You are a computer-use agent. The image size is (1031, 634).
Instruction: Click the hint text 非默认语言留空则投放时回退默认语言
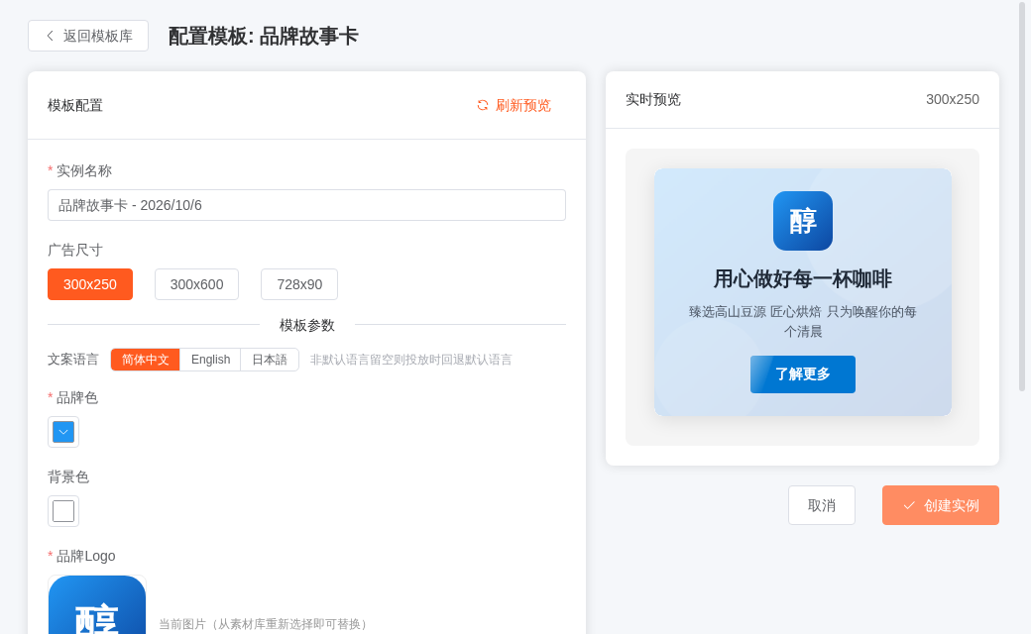pos(411,360)
